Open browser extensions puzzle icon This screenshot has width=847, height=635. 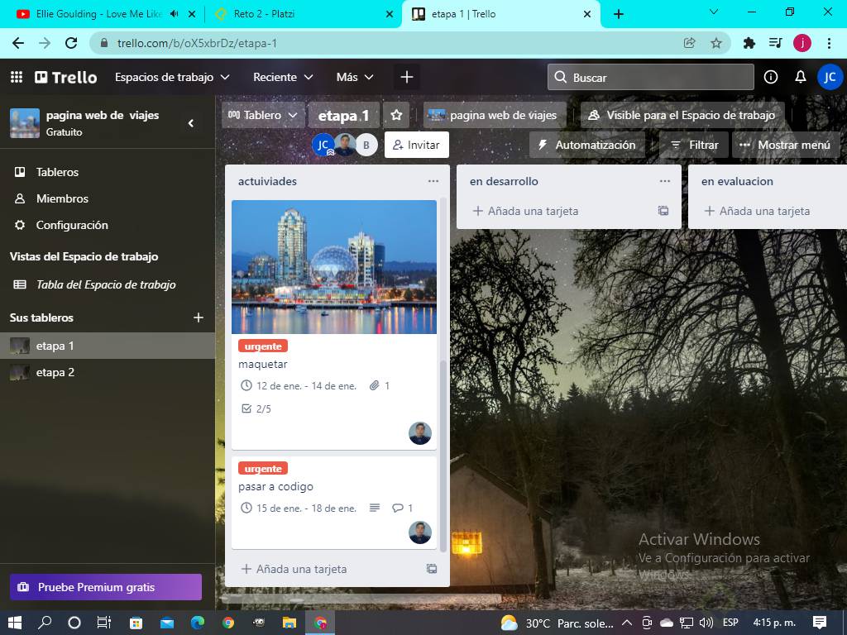click(749, 43)
